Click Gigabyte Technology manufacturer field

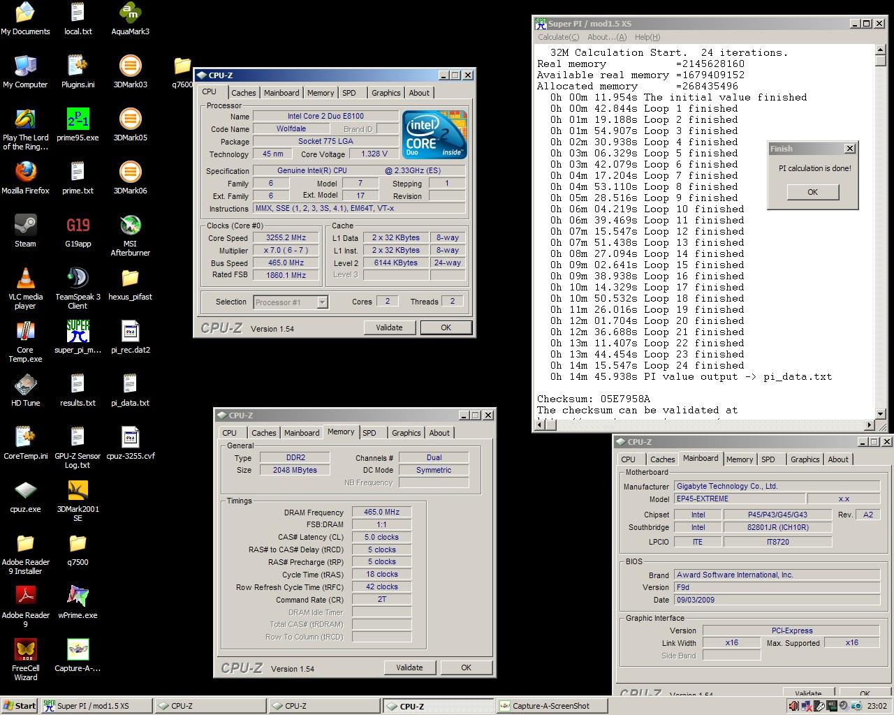777,486
